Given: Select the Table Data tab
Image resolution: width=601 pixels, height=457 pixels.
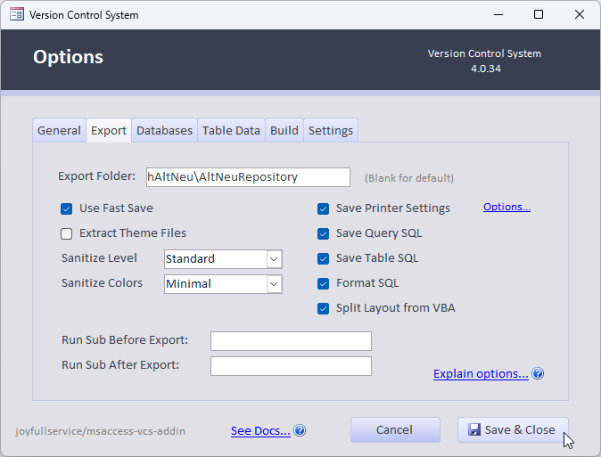Looking at the screenshot, I should click(x=231, y=130).
